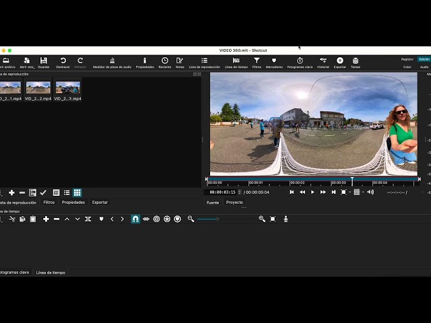Screen dimensions: 431x323
Task: Toggle timeline snapping magnet
Action: click(x=135, y=219)
